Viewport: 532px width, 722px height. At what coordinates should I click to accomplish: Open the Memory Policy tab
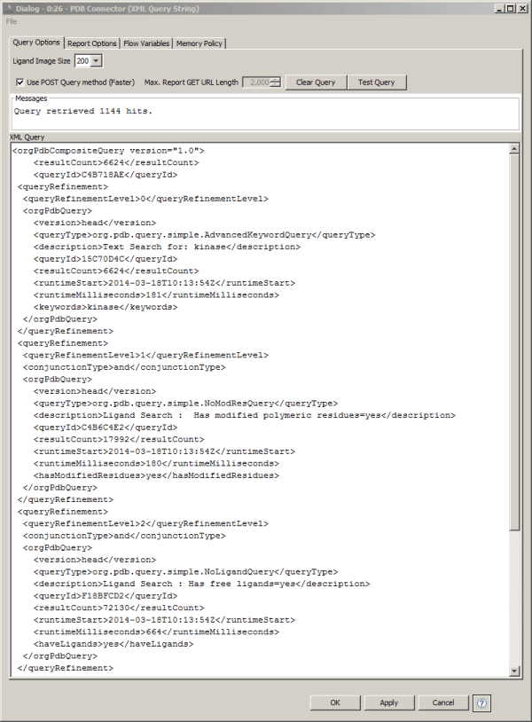tap(199, 43)
